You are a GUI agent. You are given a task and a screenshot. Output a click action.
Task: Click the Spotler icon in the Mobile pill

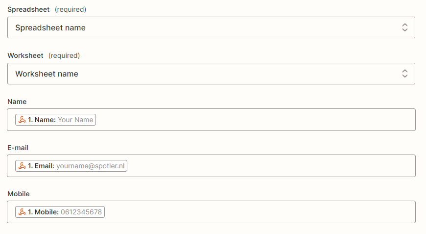(22, 212)
